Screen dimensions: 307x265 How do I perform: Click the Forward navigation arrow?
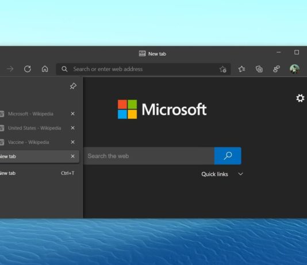coord(10,69)
